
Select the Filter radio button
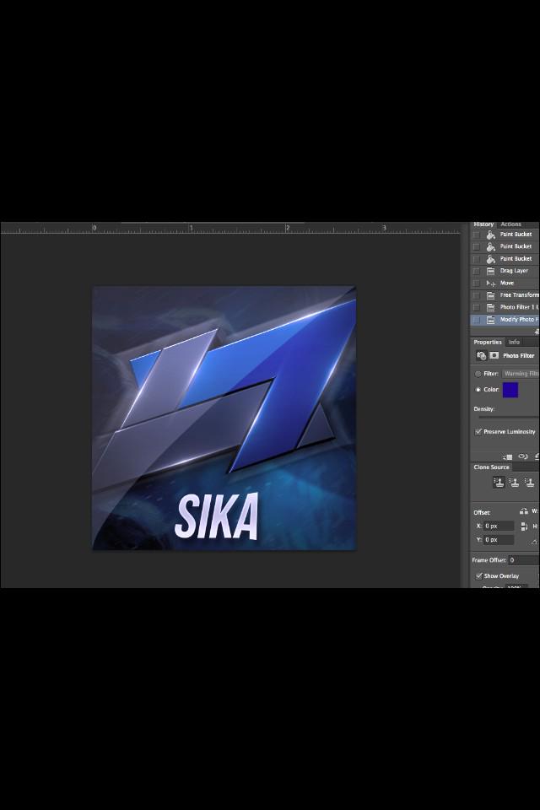point(478,374)
